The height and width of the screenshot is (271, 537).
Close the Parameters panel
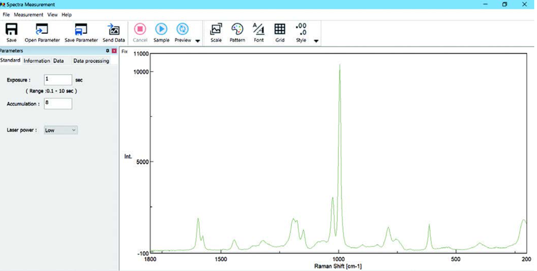pyautogui.click(x=114, y=51)
